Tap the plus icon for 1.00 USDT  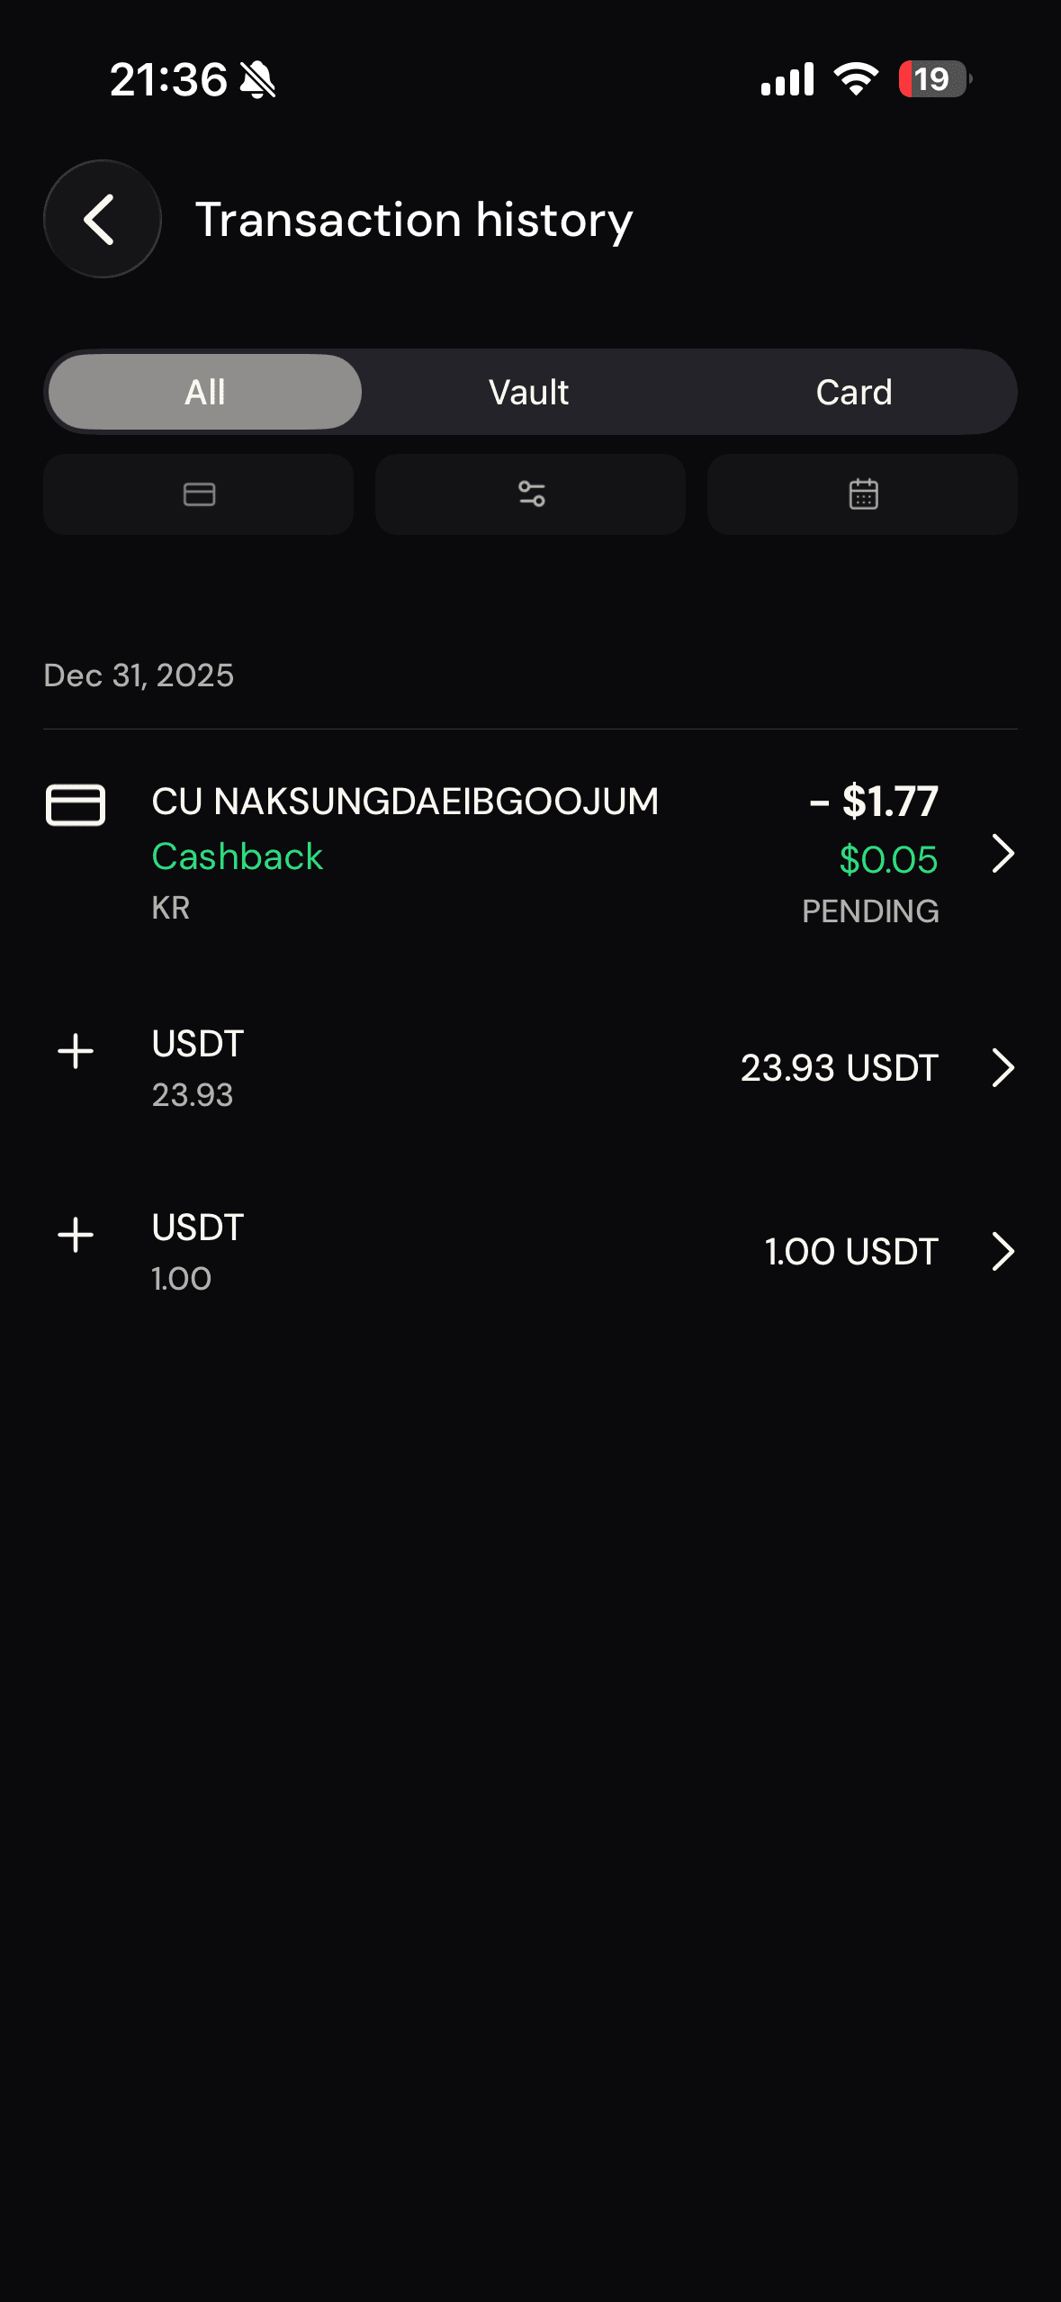coord(76,1235)
